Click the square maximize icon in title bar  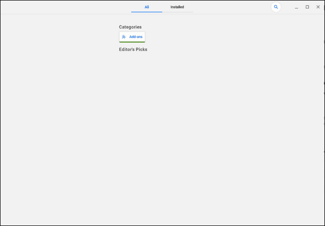pos(307,7)
